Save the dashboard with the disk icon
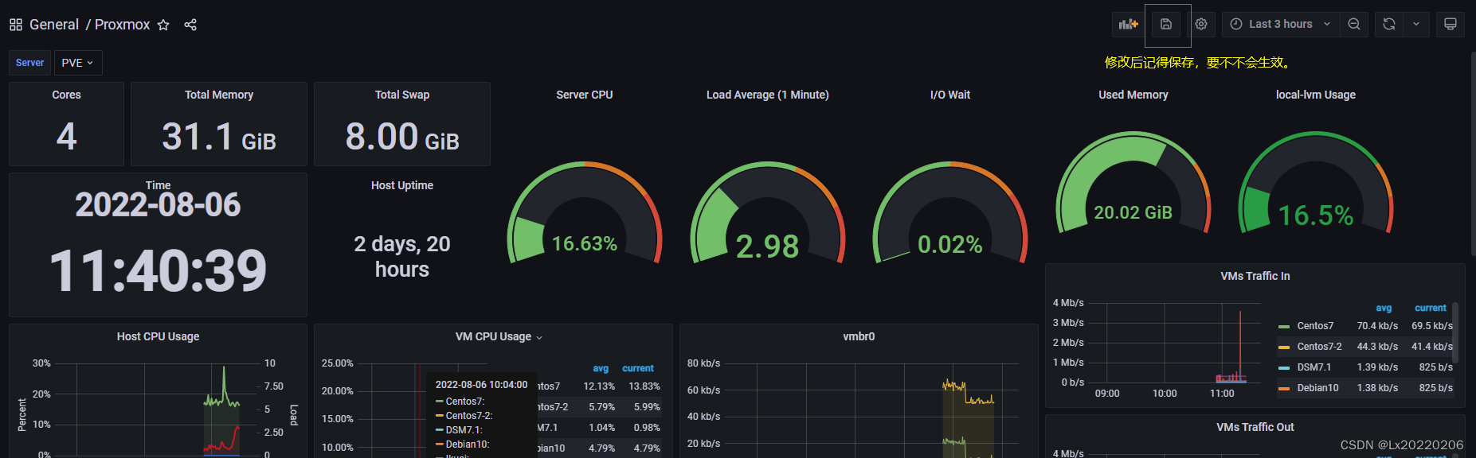The height and width of the screenshot is (458, 1476). coord(1165,24)
